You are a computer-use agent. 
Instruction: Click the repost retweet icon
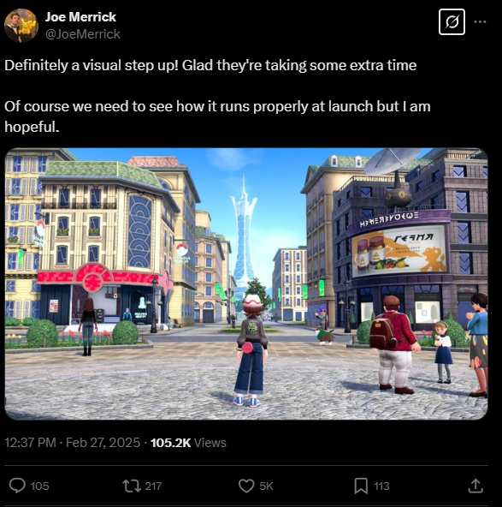pyautogui.click(x=132, y=486)
